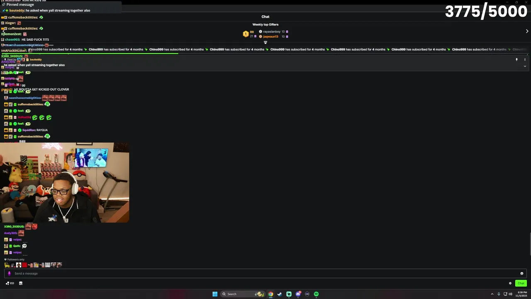Show hidden system tray icons
The image size is (531, 299).
pyautogui.click(x=492, y=294)
